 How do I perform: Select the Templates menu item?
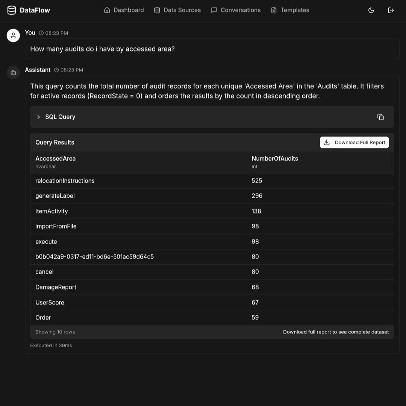pos(295,10)
